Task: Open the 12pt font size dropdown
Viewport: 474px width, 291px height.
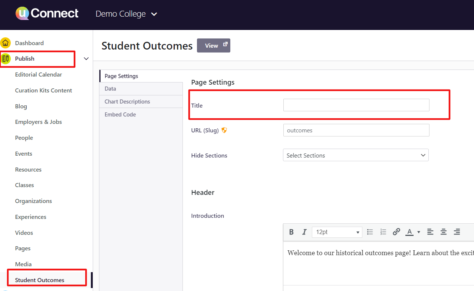Action: [x=337, y=232]
